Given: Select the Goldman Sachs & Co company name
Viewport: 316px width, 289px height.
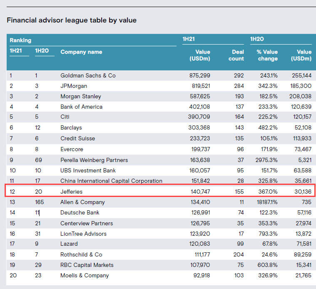Looking at the screenshot, I should pos(88,75).
